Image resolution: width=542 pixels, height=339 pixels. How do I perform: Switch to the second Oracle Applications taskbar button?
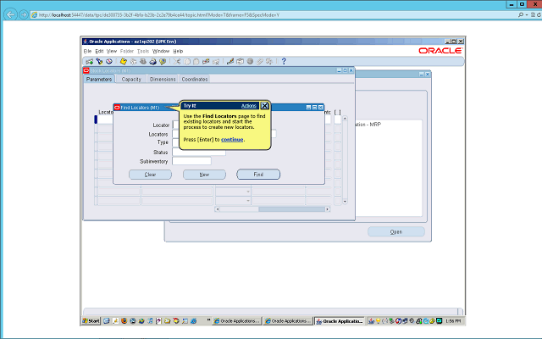pyautogui.click(x=288, y=321)
